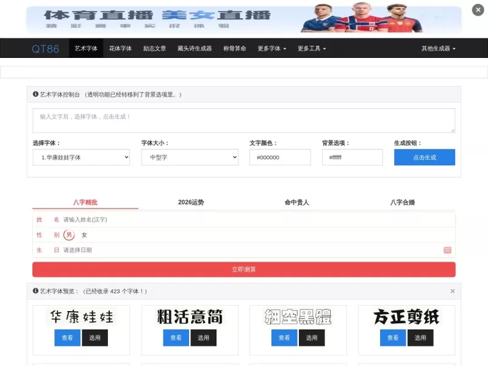This screenshot has width=488, height=366.
Task: Open the 藏头诗生成器 nav item
Action: (x=195, y=48)
